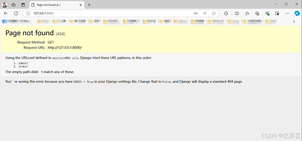Open the translate page icon
Screen dimensions: 302x141
[x=196, y=13]
